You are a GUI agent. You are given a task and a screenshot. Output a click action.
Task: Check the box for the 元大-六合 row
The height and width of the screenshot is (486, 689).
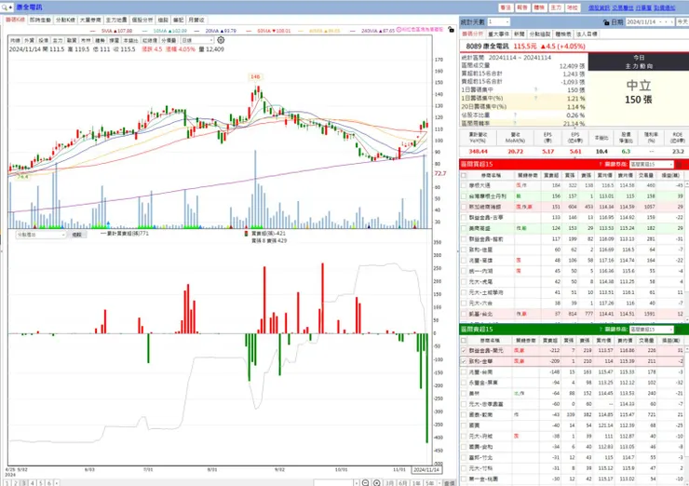pyautogui.click(x=464, y=304)
